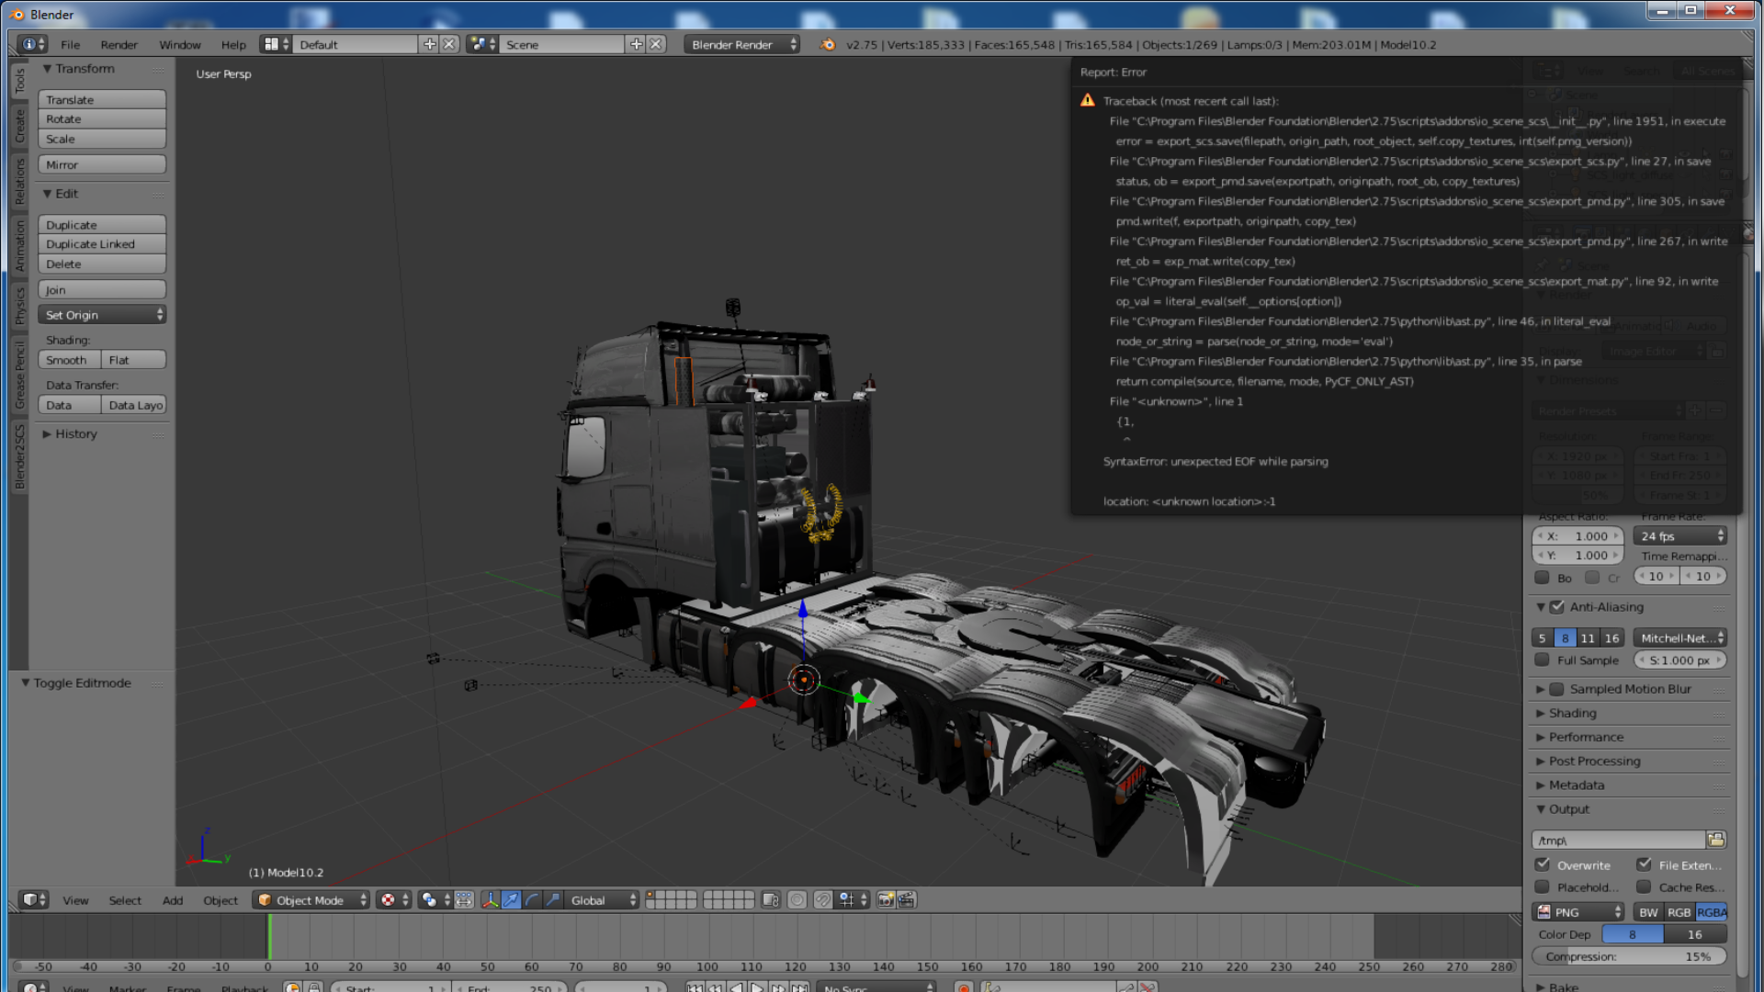
Task: Enable the Full Sample checkbox
Action: pos(1542,659)
